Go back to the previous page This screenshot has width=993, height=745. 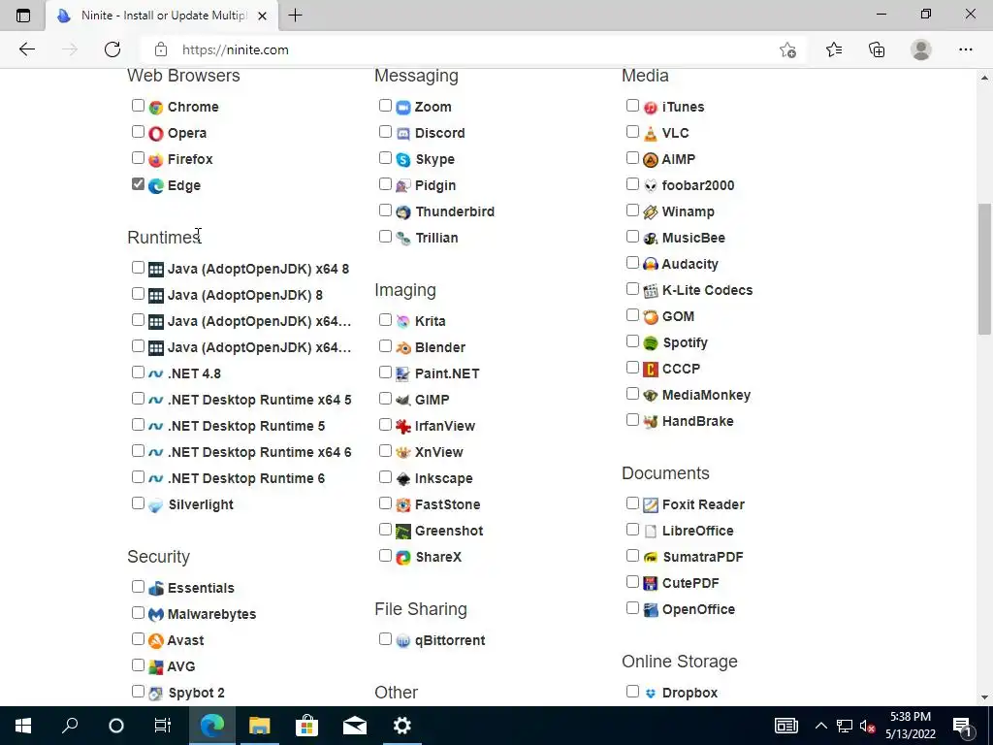tap(26, 49)
